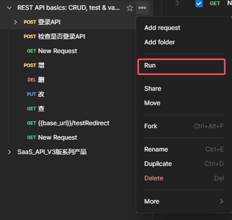
Task: Open the GET New Request below 检查是否登录API
Action: pyautogui.click(x=52, y=51)
